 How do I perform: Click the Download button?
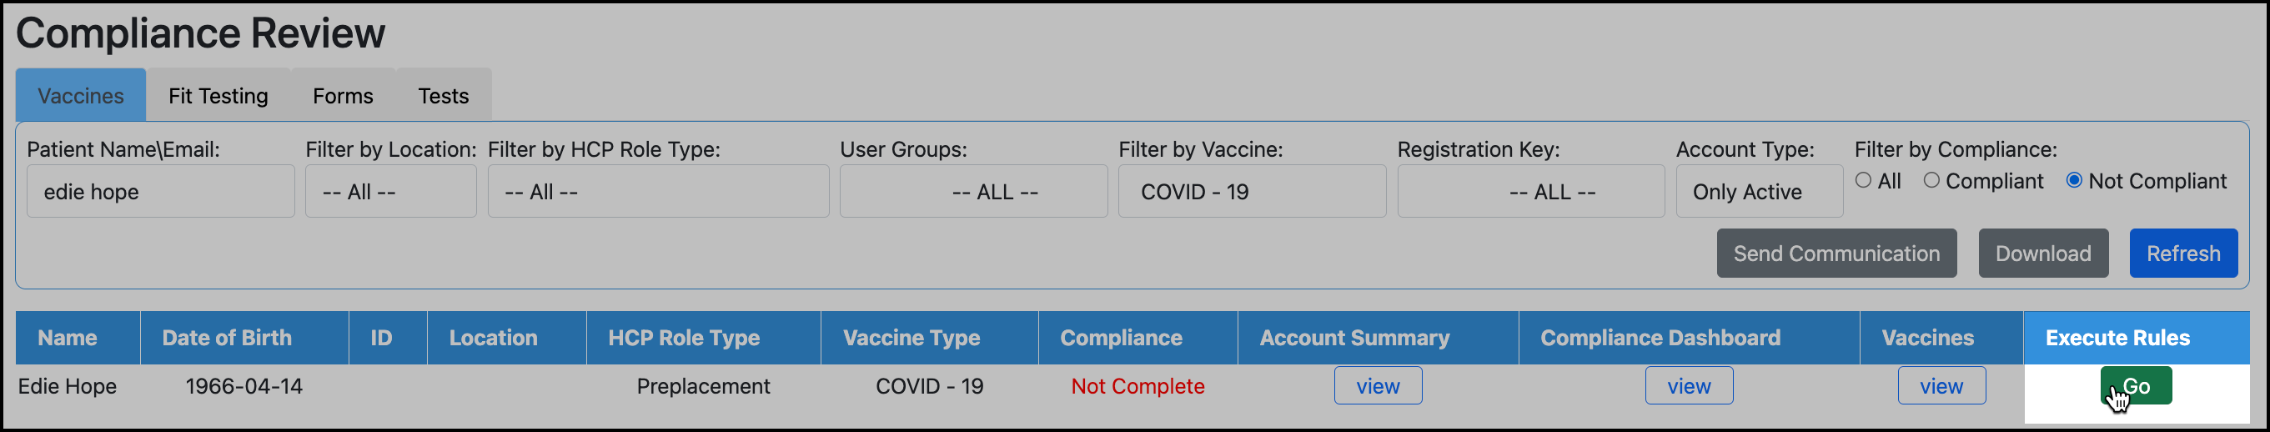point(2041,253)
